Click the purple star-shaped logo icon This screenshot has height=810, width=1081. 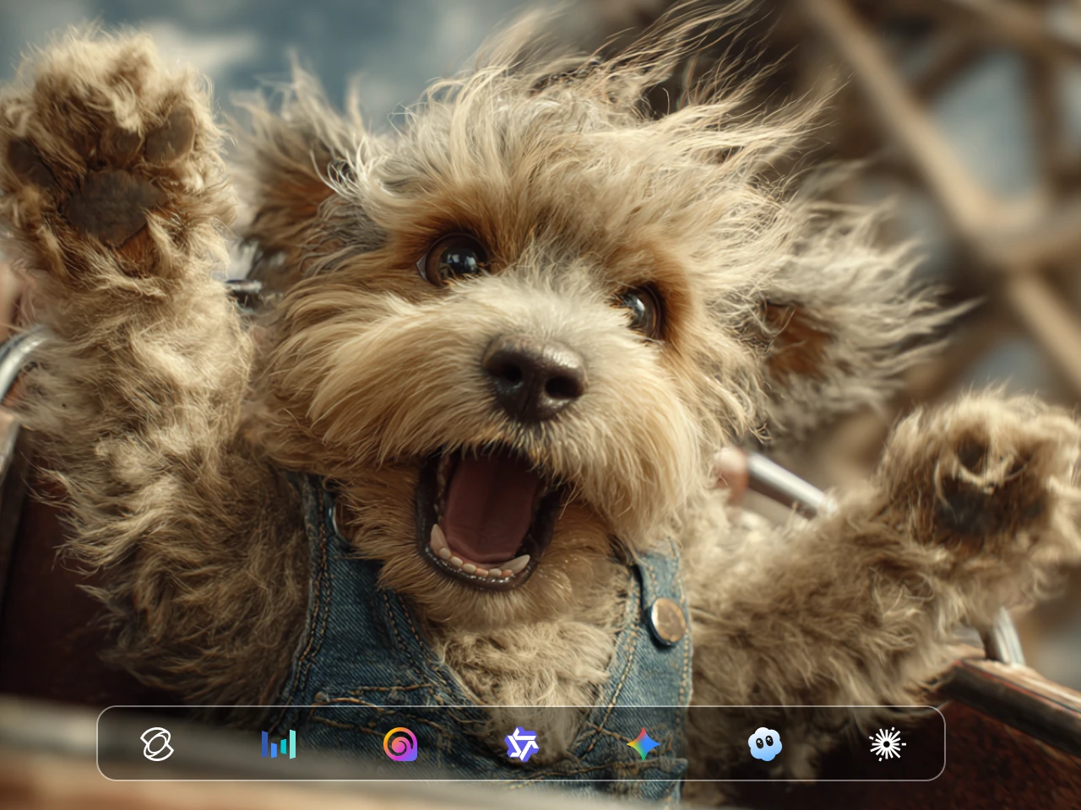click(521, 744)
